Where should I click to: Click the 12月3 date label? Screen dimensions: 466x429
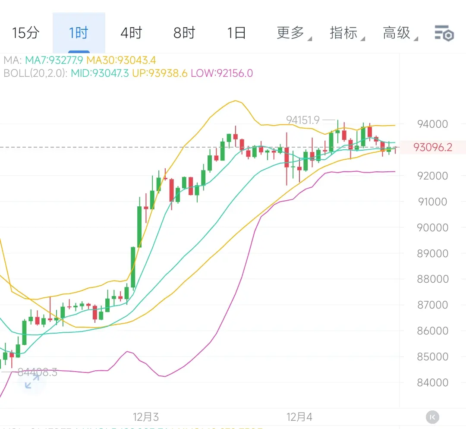pos(146,417)
